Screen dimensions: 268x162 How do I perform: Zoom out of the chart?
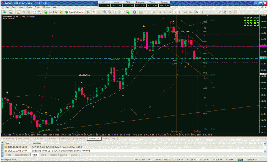(x=110, y=12)
